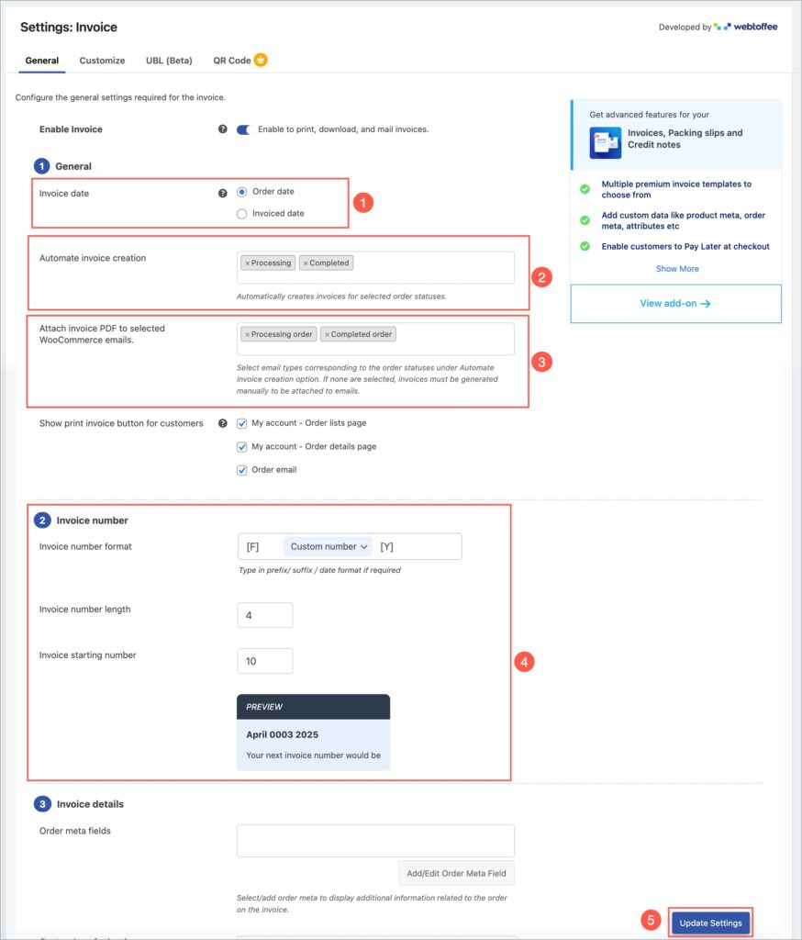Image resolution: width=802 pixels, height=940 pixels.
Task: Open the Attach invoice PDF emails field
Action: [x=375, y=339]
